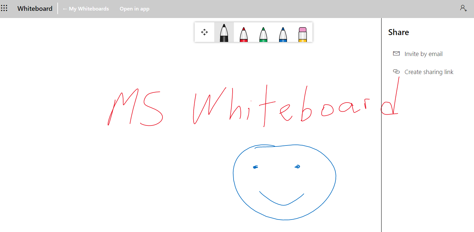Go back to My Whiteboards
This screenshot has width=474, height=232.
(85, 9)
